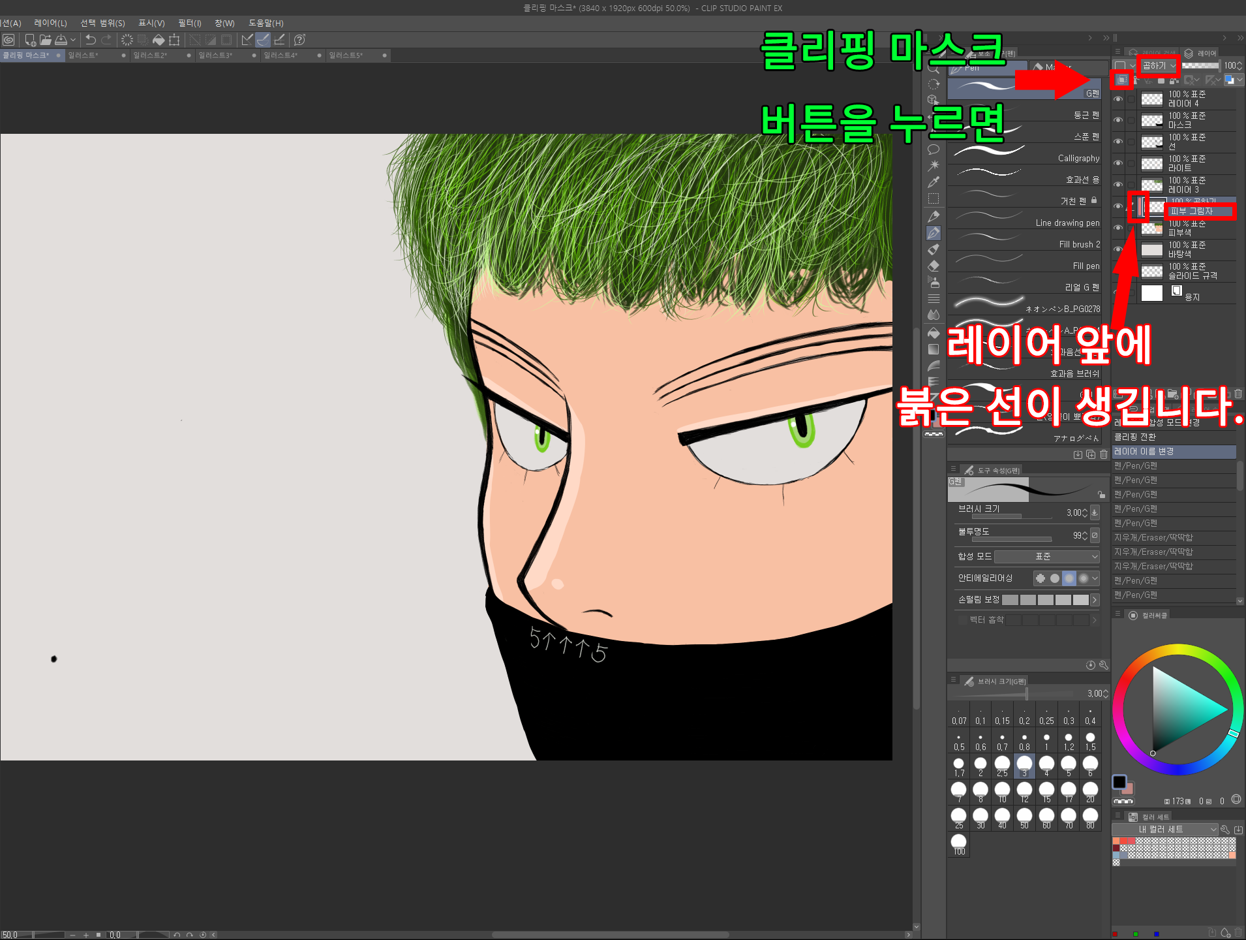Open the layer color dropdown arrow

1240,80
